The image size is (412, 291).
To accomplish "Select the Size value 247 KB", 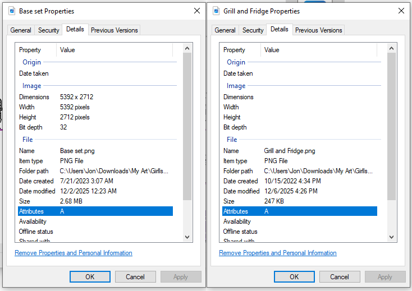I will [274, 201].
